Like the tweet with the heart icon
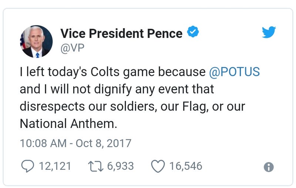This screenshot has height=188, width=296. 158,166
